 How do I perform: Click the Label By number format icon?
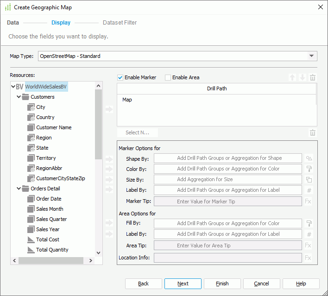tap(309, 190)
